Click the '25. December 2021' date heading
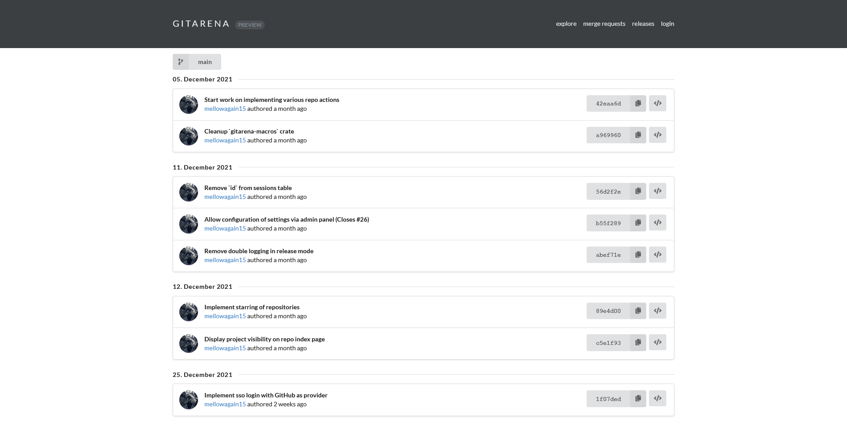Image resolution: width=847 pixels, height=425 pixels. 203,375
